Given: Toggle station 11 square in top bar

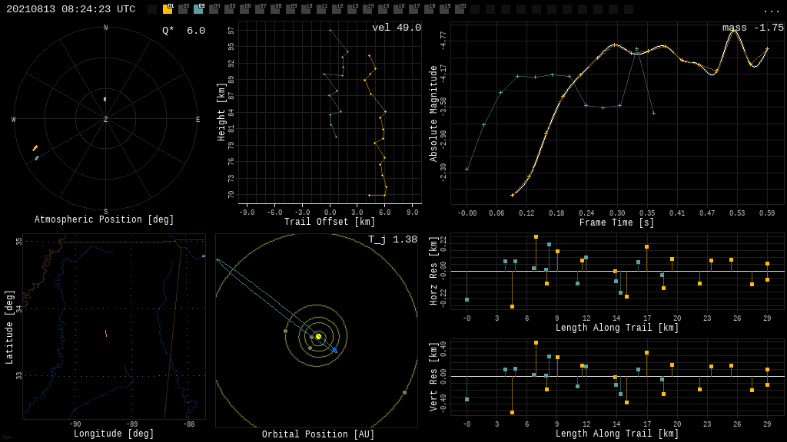Looking at the screenshot, I should [321, 9].
